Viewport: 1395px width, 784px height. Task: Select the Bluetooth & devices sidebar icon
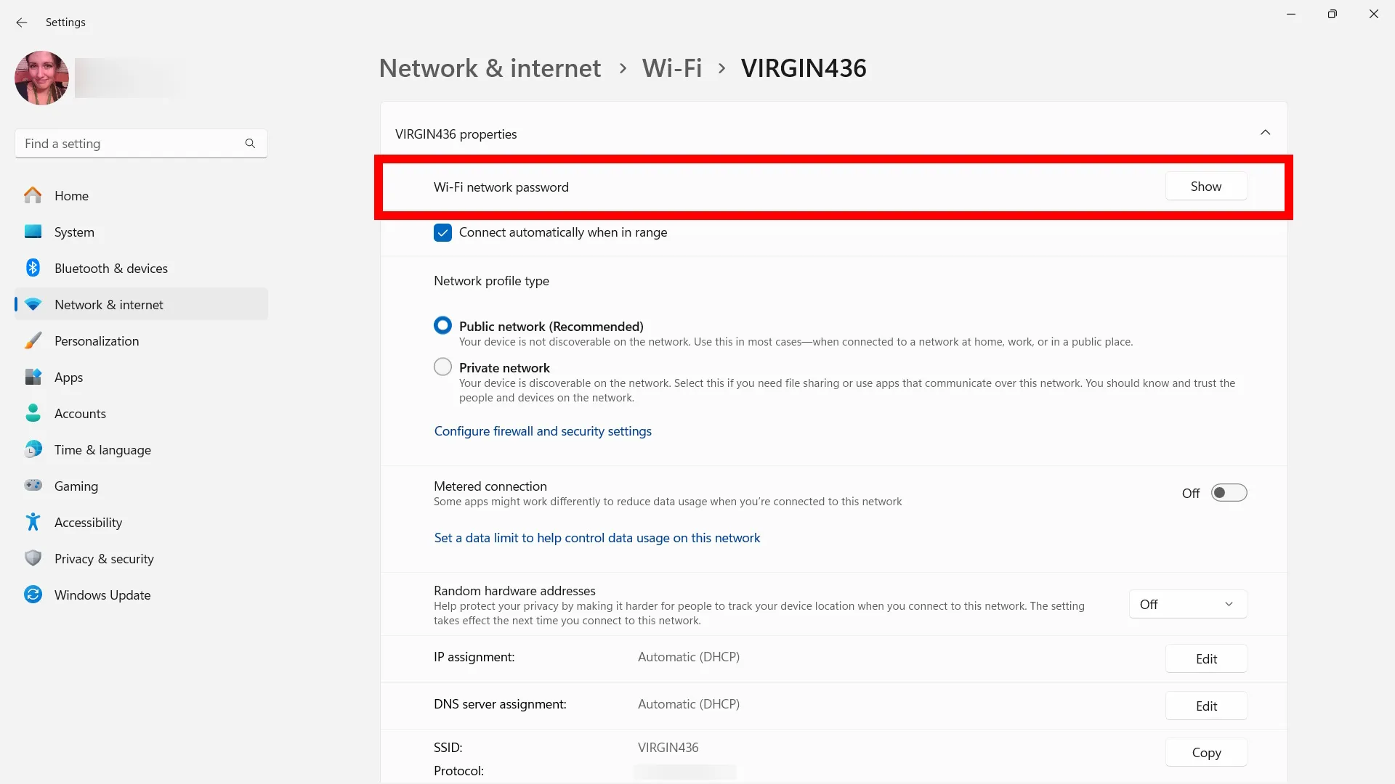[33, 268]
